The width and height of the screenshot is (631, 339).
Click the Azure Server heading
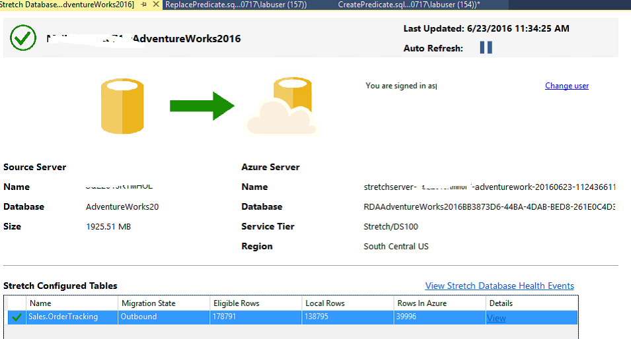coord(270,167)
